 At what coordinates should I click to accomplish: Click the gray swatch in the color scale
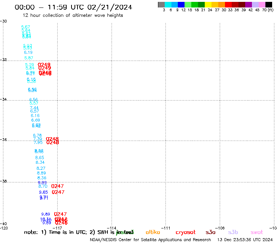point(161,4)
